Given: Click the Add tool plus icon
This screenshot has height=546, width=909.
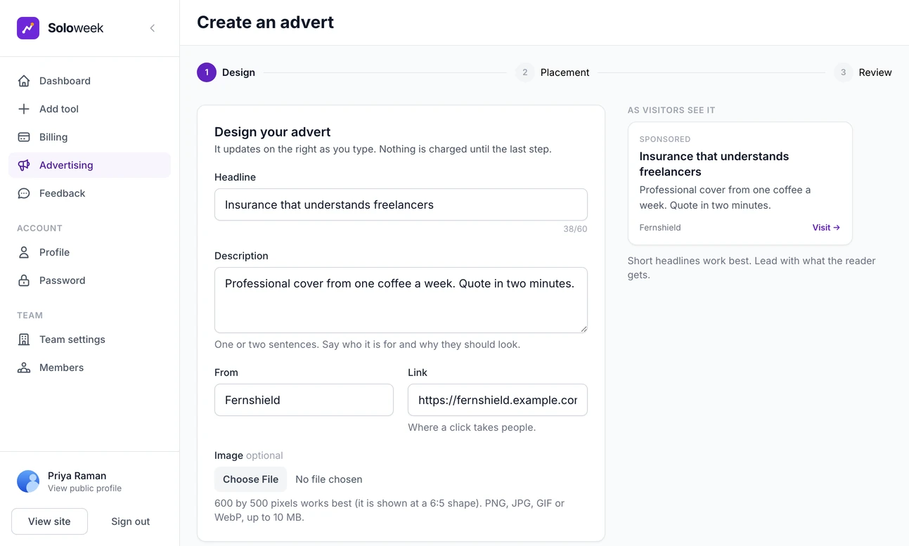Looking at the screenshot, I should point(24,109).
